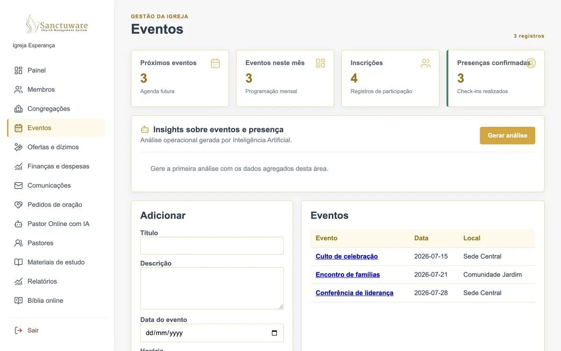Viewport: 561px width, 351px height.
Task: Open the Encontro de famílias event link
Action: tap(348, 275)
